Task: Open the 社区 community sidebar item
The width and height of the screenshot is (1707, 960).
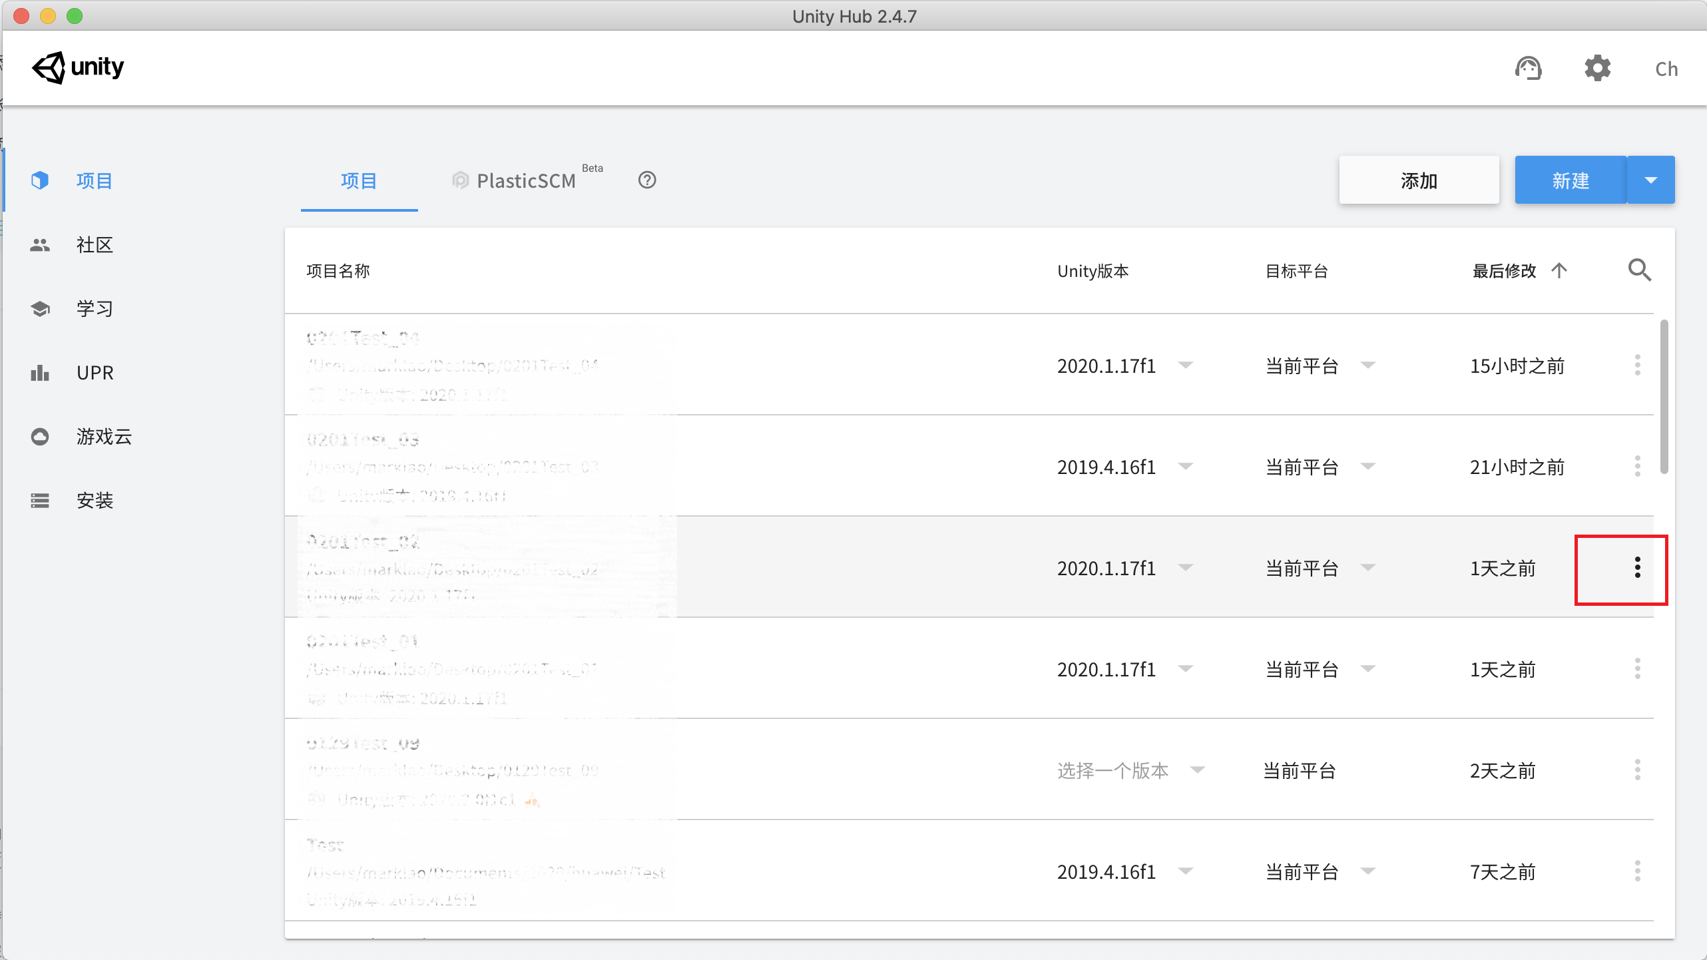Action: pyautogui.click(x=95, y=245)
